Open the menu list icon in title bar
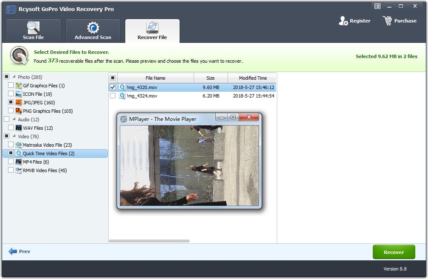 pyautogui.click(x=377, y=6)
